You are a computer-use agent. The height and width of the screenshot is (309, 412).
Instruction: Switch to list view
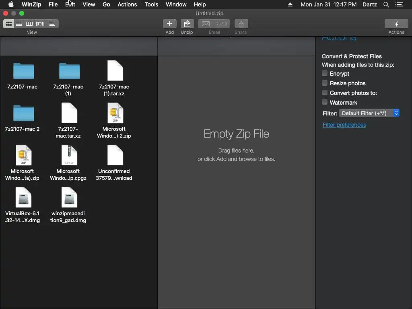(19, 24)
